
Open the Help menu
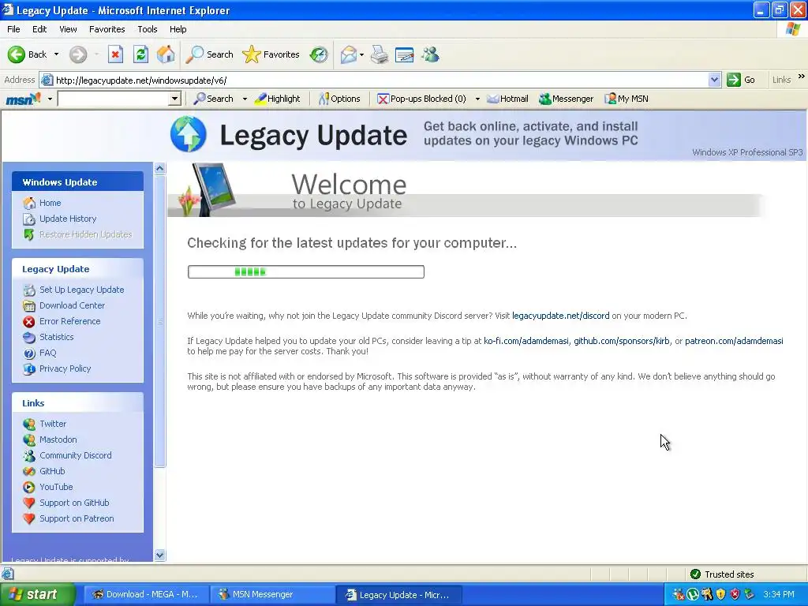coord(178,29)
